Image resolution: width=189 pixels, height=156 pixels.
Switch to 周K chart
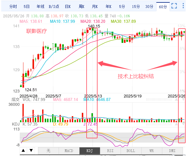tap(81, 6)
